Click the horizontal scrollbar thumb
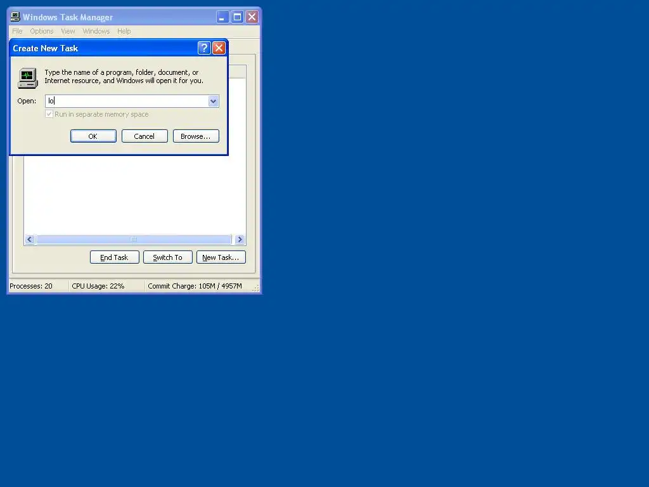Screen dimensions: 649x487 tap(134, 239)
